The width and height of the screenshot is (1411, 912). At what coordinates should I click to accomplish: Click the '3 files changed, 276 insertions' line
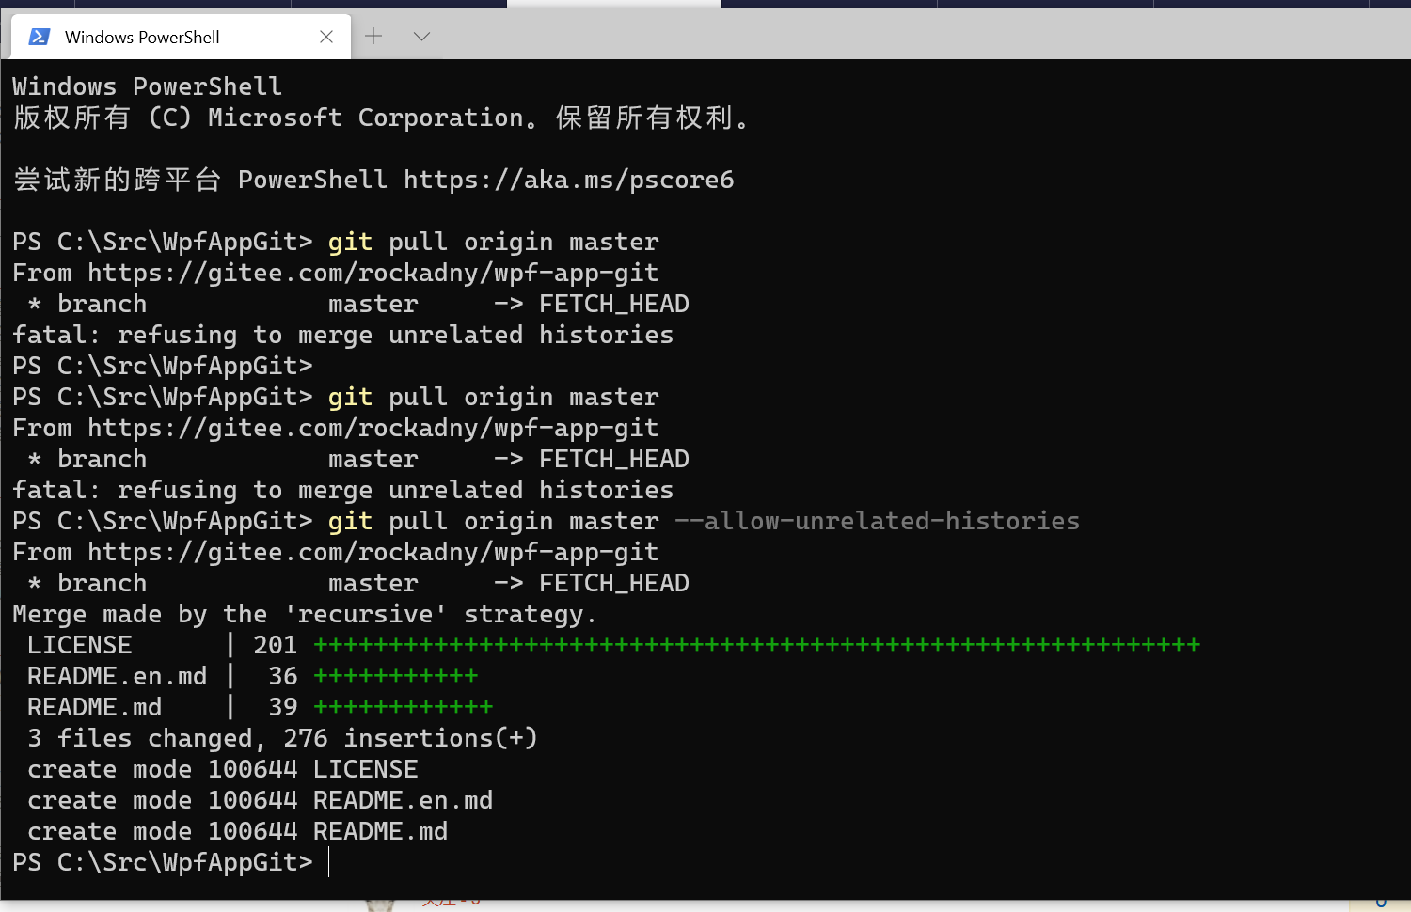pos(282,738)
